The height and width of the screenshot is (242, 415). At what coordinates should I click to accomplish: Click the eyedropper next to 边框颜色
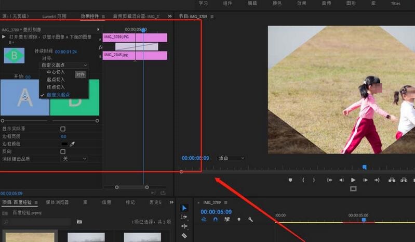73,144
